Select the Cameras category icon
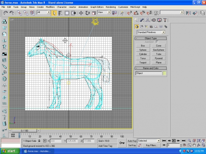The height and width of the screenshot is (154, 206). point(151,27)
